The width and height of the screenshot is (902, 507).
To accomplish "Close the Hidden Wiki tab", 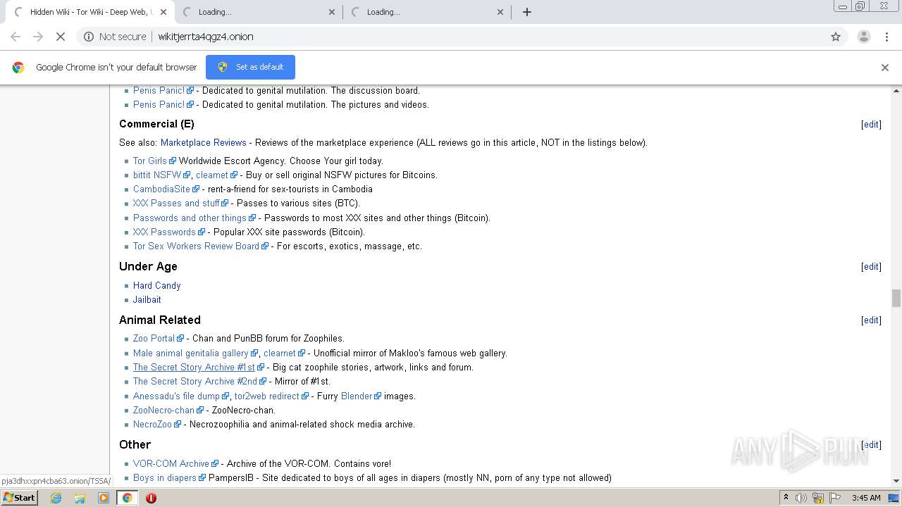I will [163, 12].
